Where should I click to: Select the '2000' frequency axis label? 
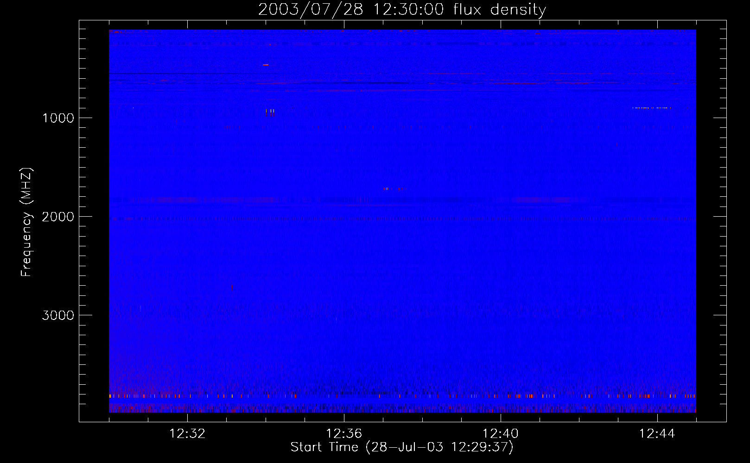click(x=58, y=217)
